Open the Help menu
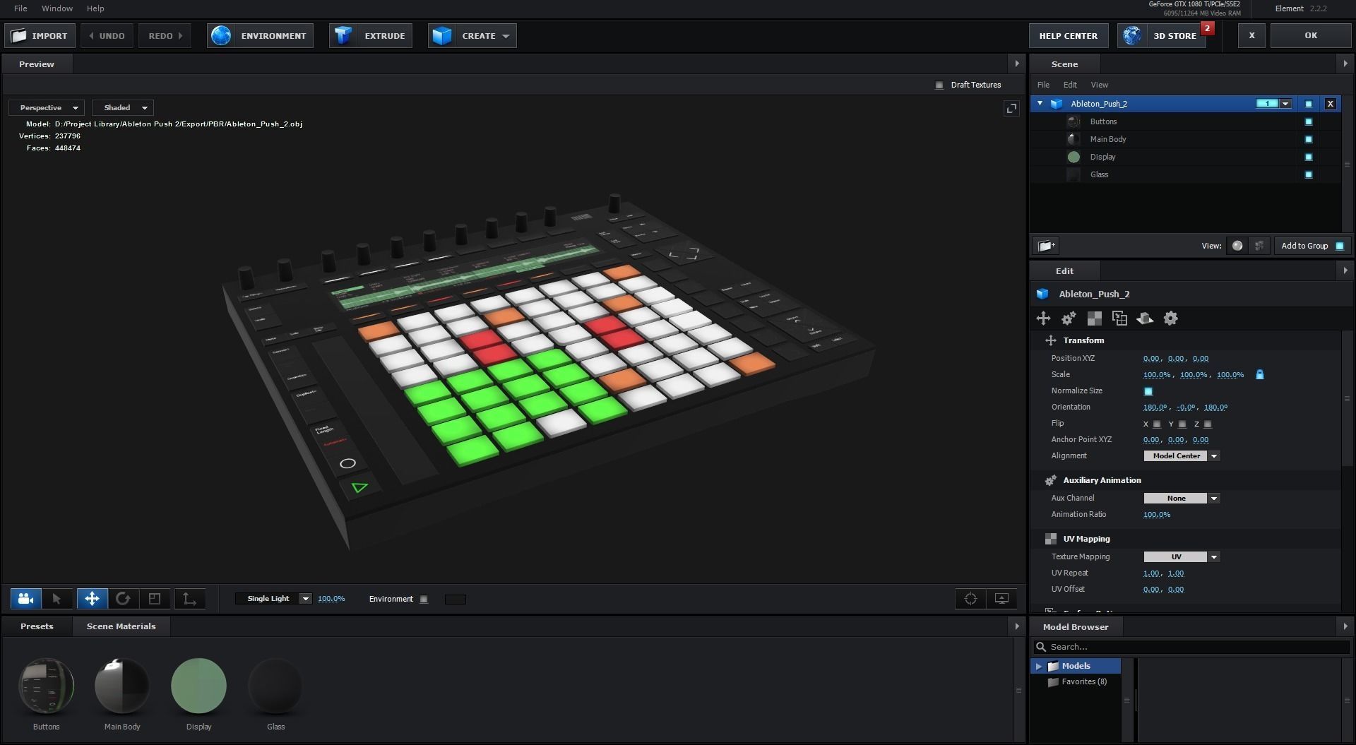 tap(95, 8)
